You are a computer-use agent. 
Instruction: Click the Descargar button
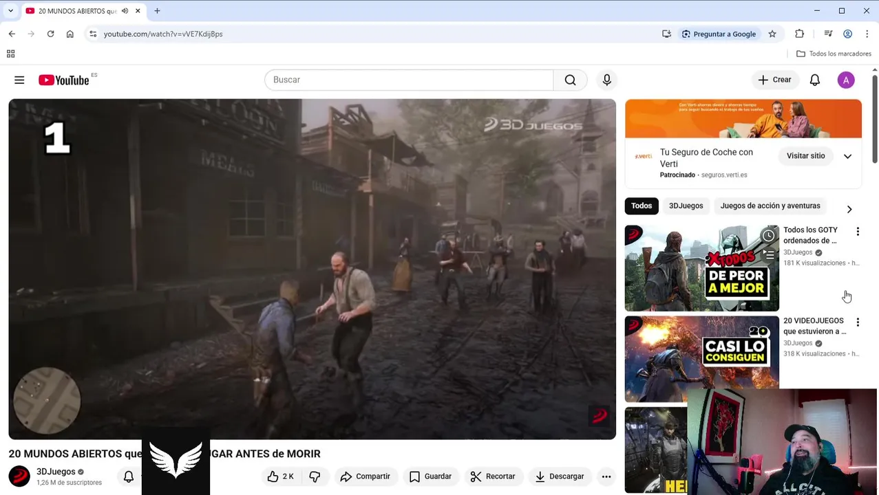(x=559, y=476)
